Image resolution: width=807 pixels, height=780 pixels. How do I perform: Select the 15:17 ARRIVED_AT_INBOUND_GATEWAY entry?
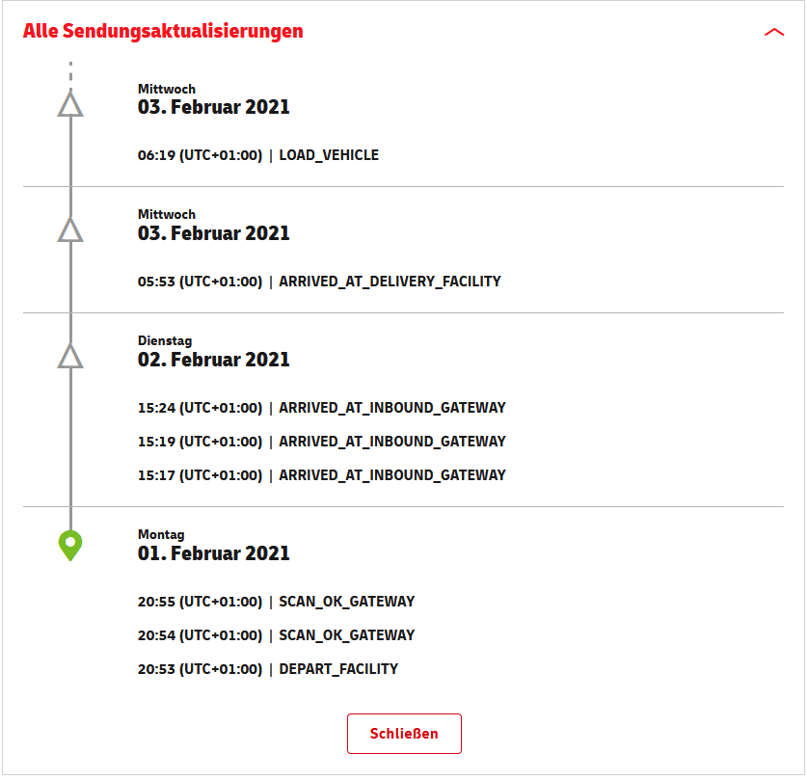[322, 475]
